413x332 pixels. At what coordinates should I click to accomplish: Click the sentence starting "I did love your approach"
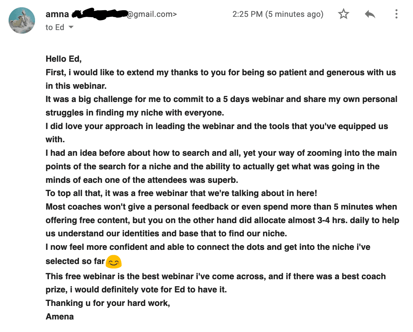coord(217,126)
